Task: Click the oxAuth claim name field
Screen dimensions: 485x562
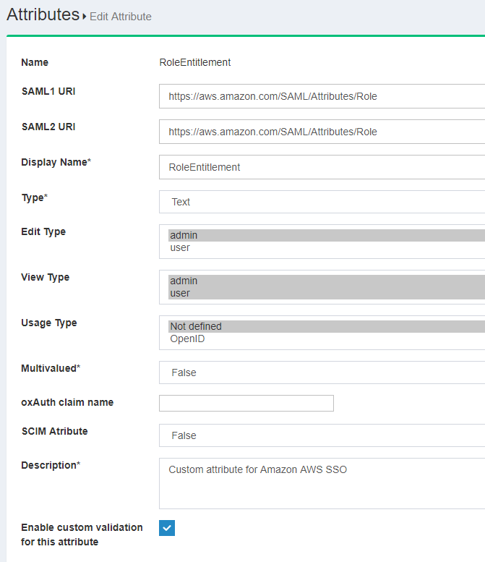Action: 246,403
